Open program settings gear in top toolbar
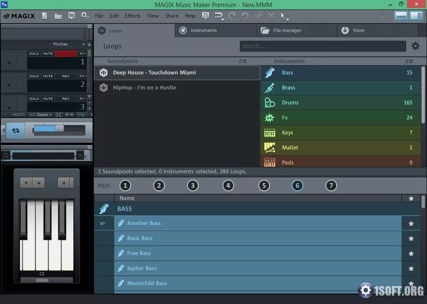This screenshot has width=427, height=304. (x=85, y=15)
